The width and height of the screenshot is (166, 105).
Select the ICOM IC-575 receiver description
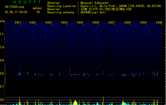[x=106, y=9]
